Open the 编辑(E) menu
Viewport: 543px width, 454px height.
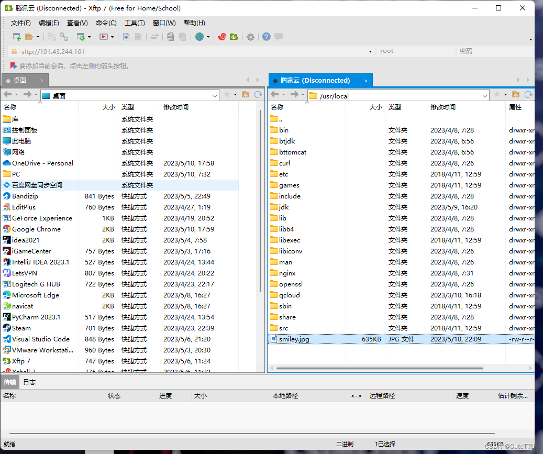coord(49,23)
